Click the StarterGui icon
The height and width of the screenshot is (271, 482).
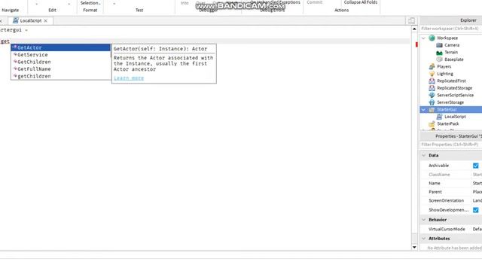(432, 110)
